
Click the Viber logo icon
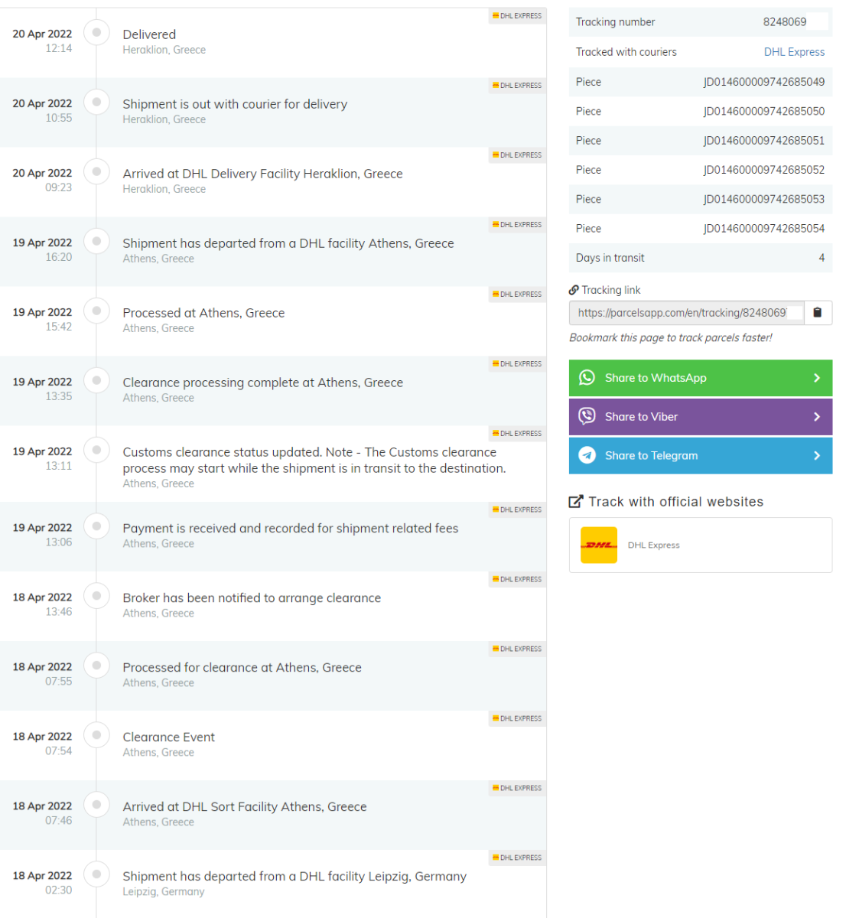pos(587,416)
